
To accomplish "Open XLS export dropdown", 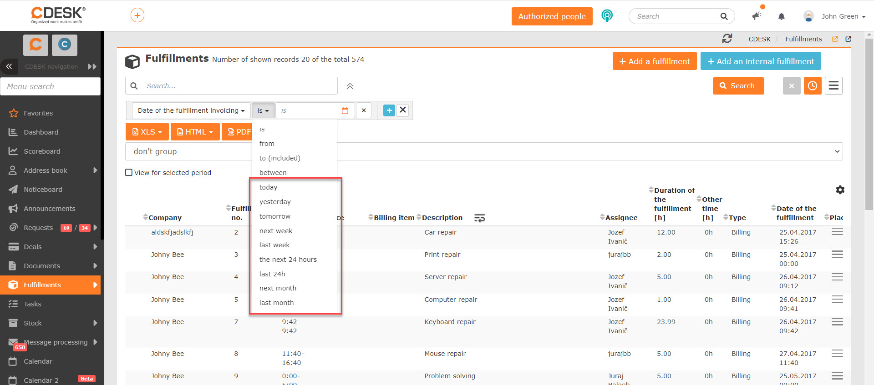I will 147,132.
